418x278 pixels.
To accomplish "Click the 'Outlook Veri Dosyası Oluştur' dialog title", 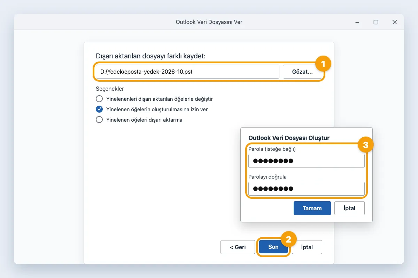I will [x=289, y=138].
